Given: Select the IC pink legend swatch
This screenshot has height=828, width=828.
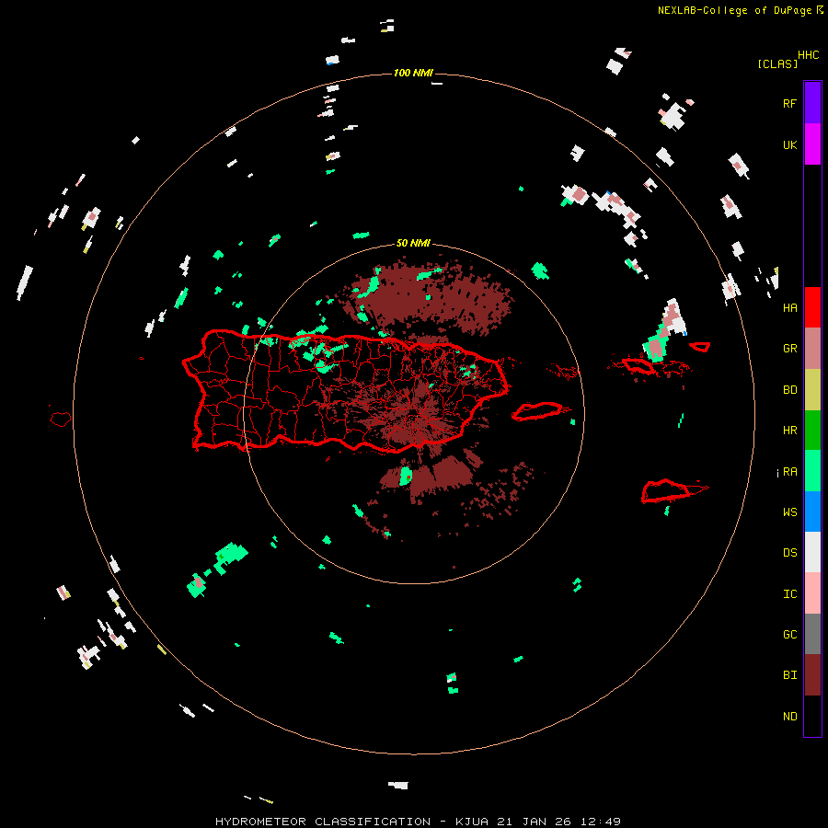Looking at the screenshot, I should (812, 593).
